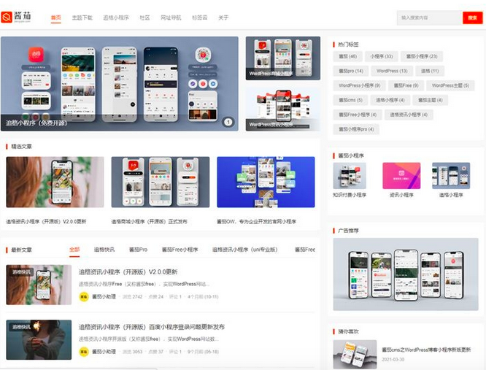Open featured image of woman holding phone

[x=55, y=182]
